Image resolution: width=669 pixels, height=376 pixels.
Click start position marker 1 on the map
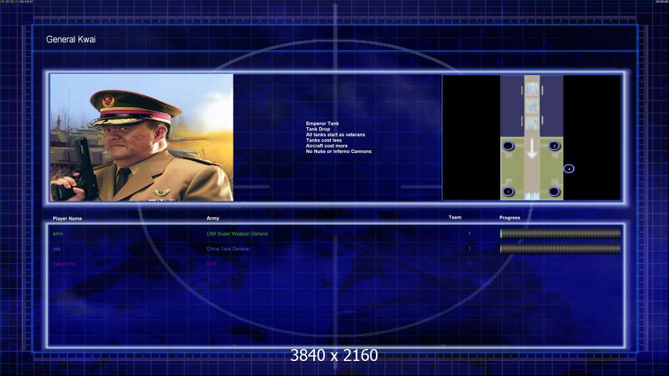click(508, 192)
